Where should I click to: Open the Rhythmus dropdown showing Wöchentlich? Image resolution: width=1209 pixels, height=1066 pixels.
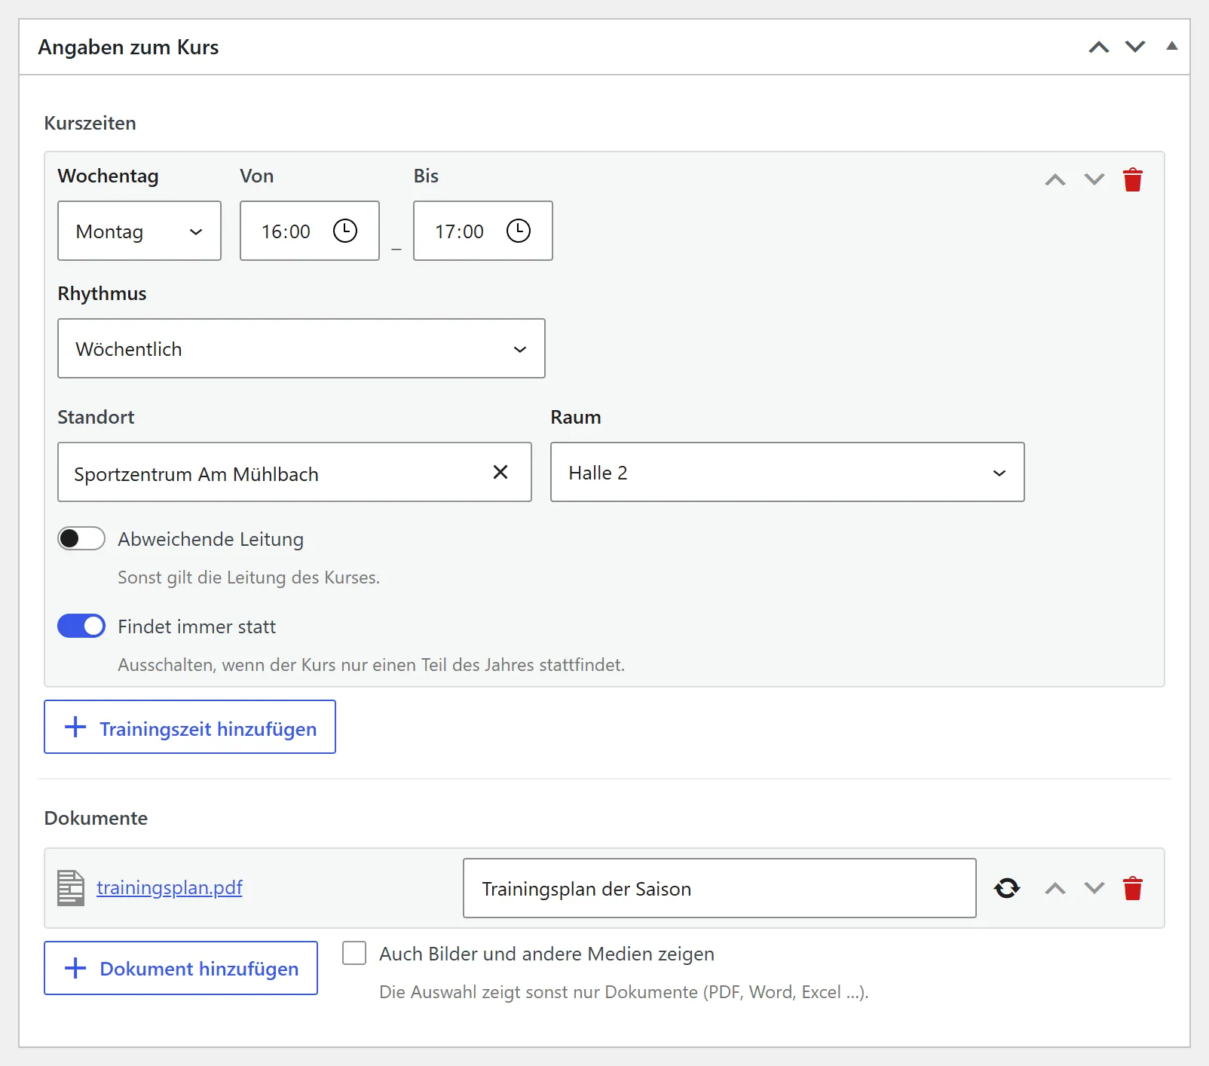point(301,348)
